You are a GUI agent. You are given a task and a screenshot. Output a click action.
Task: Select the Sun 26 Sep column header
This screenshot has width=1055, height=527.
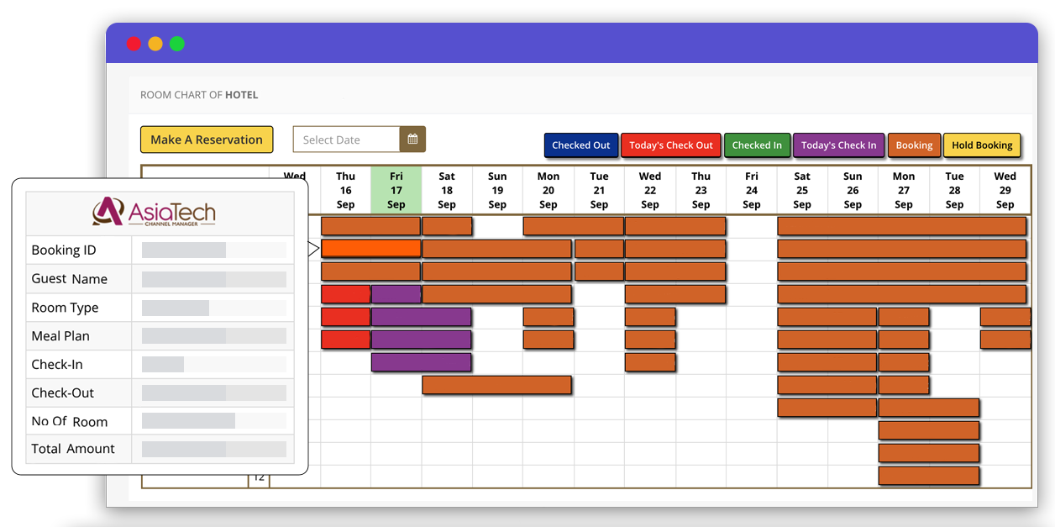tap(853, 190)
